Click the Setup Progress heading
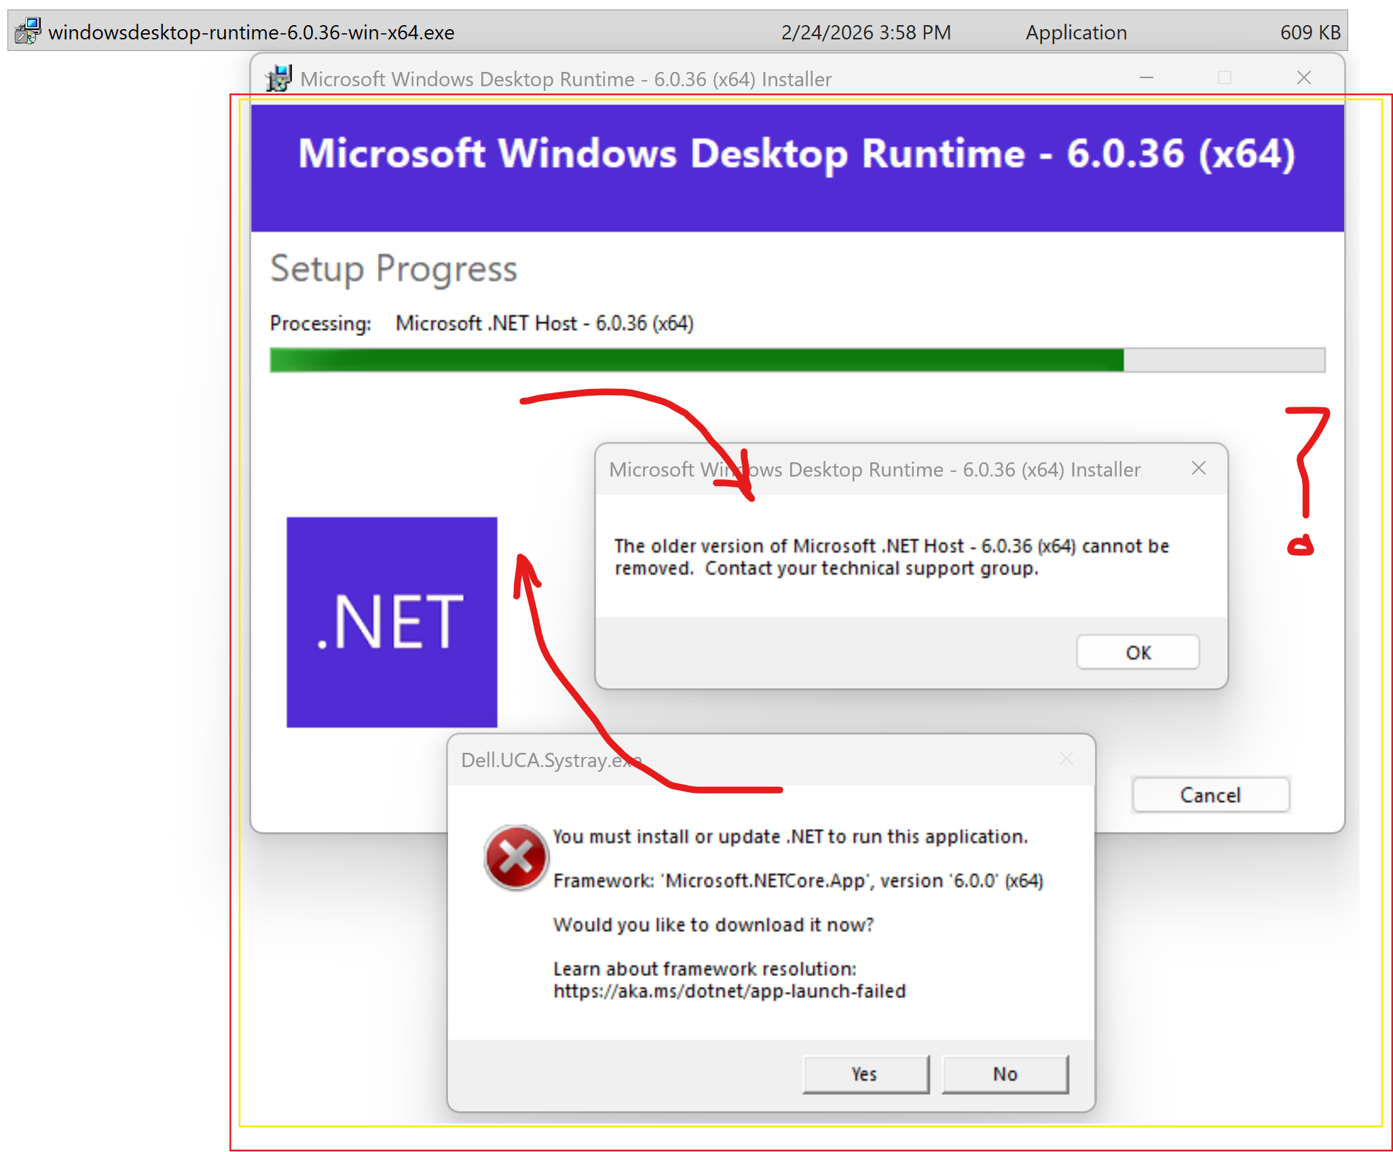Viewport: 1393px width, 1152px height. coord(394,269)
